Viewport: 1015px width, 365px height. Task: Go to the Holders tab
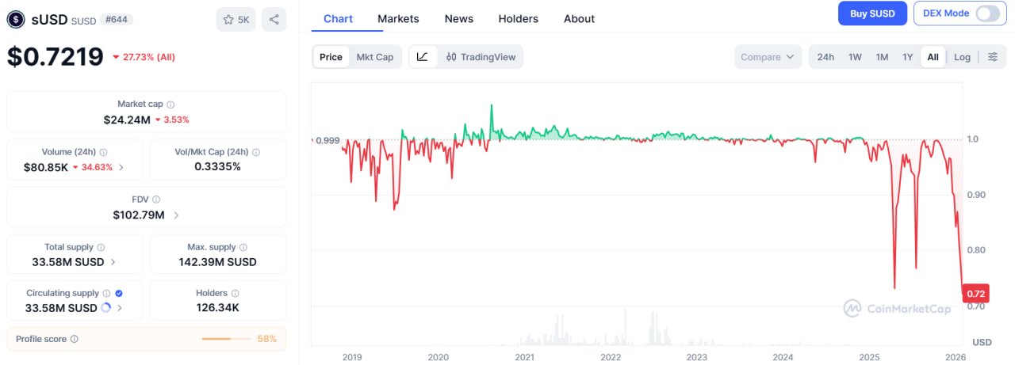(x=518, y=18)
